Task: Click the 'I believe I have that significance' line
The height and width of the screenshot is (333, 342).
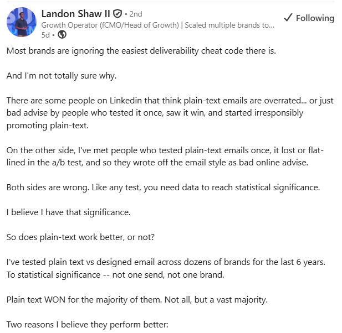Action: click(69, 212)
